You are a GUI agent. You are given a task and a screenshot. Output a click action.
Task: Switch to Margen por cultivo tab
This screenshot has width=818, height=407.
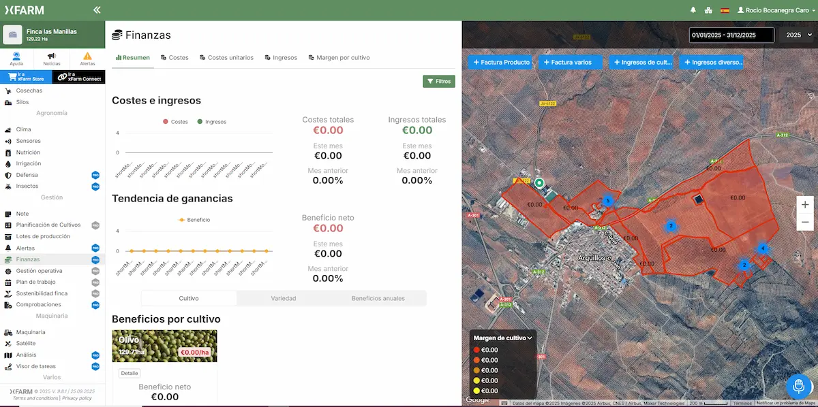tap(339, 58)
